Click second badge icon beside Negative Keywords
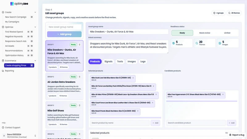 click(32, 36)
